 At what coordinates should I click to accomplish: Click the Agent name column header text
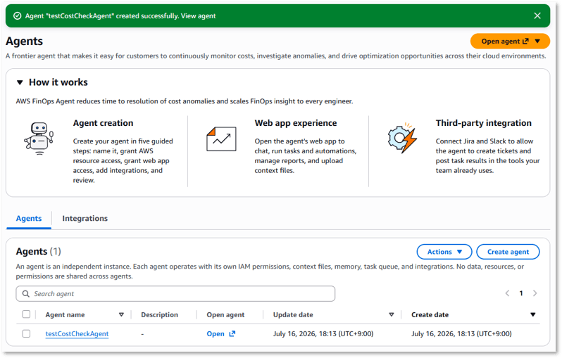pos(65,314)
